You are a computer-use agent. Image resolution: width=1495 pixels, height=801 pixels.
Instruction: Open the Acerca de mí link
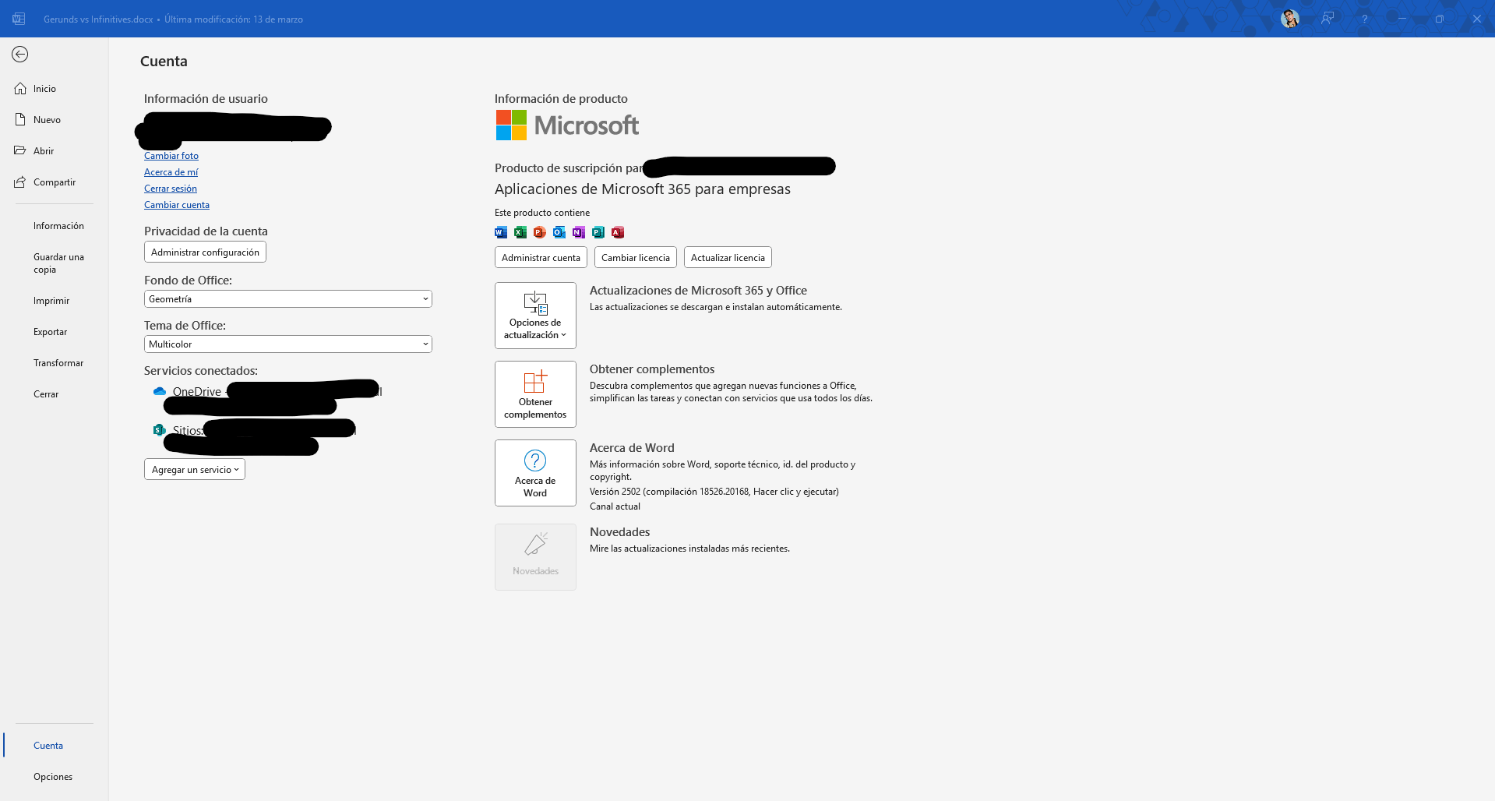171,172
